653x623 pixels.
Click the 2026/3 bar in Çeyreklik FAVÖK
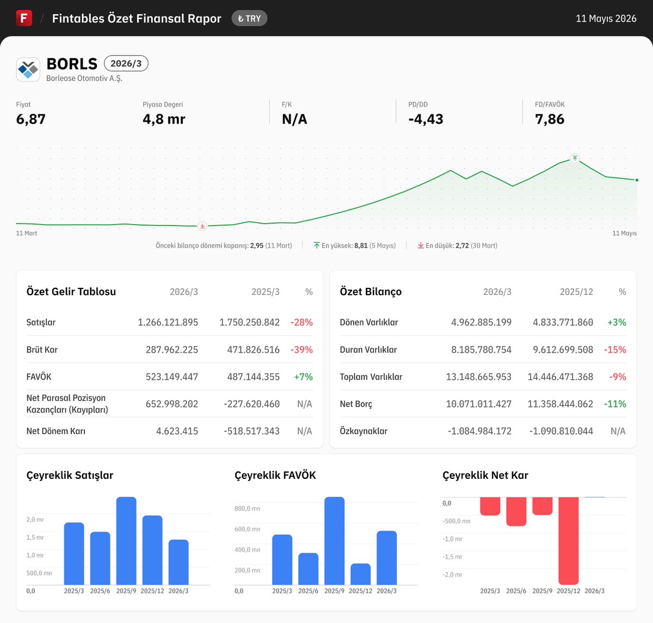(387, 558)
